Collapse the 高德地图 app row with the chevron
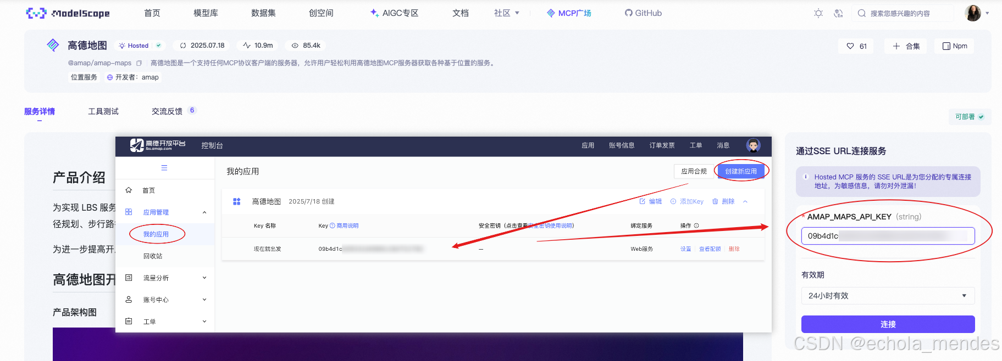The height and width of the screenshot is (361, 1002). tap(745, 201)
